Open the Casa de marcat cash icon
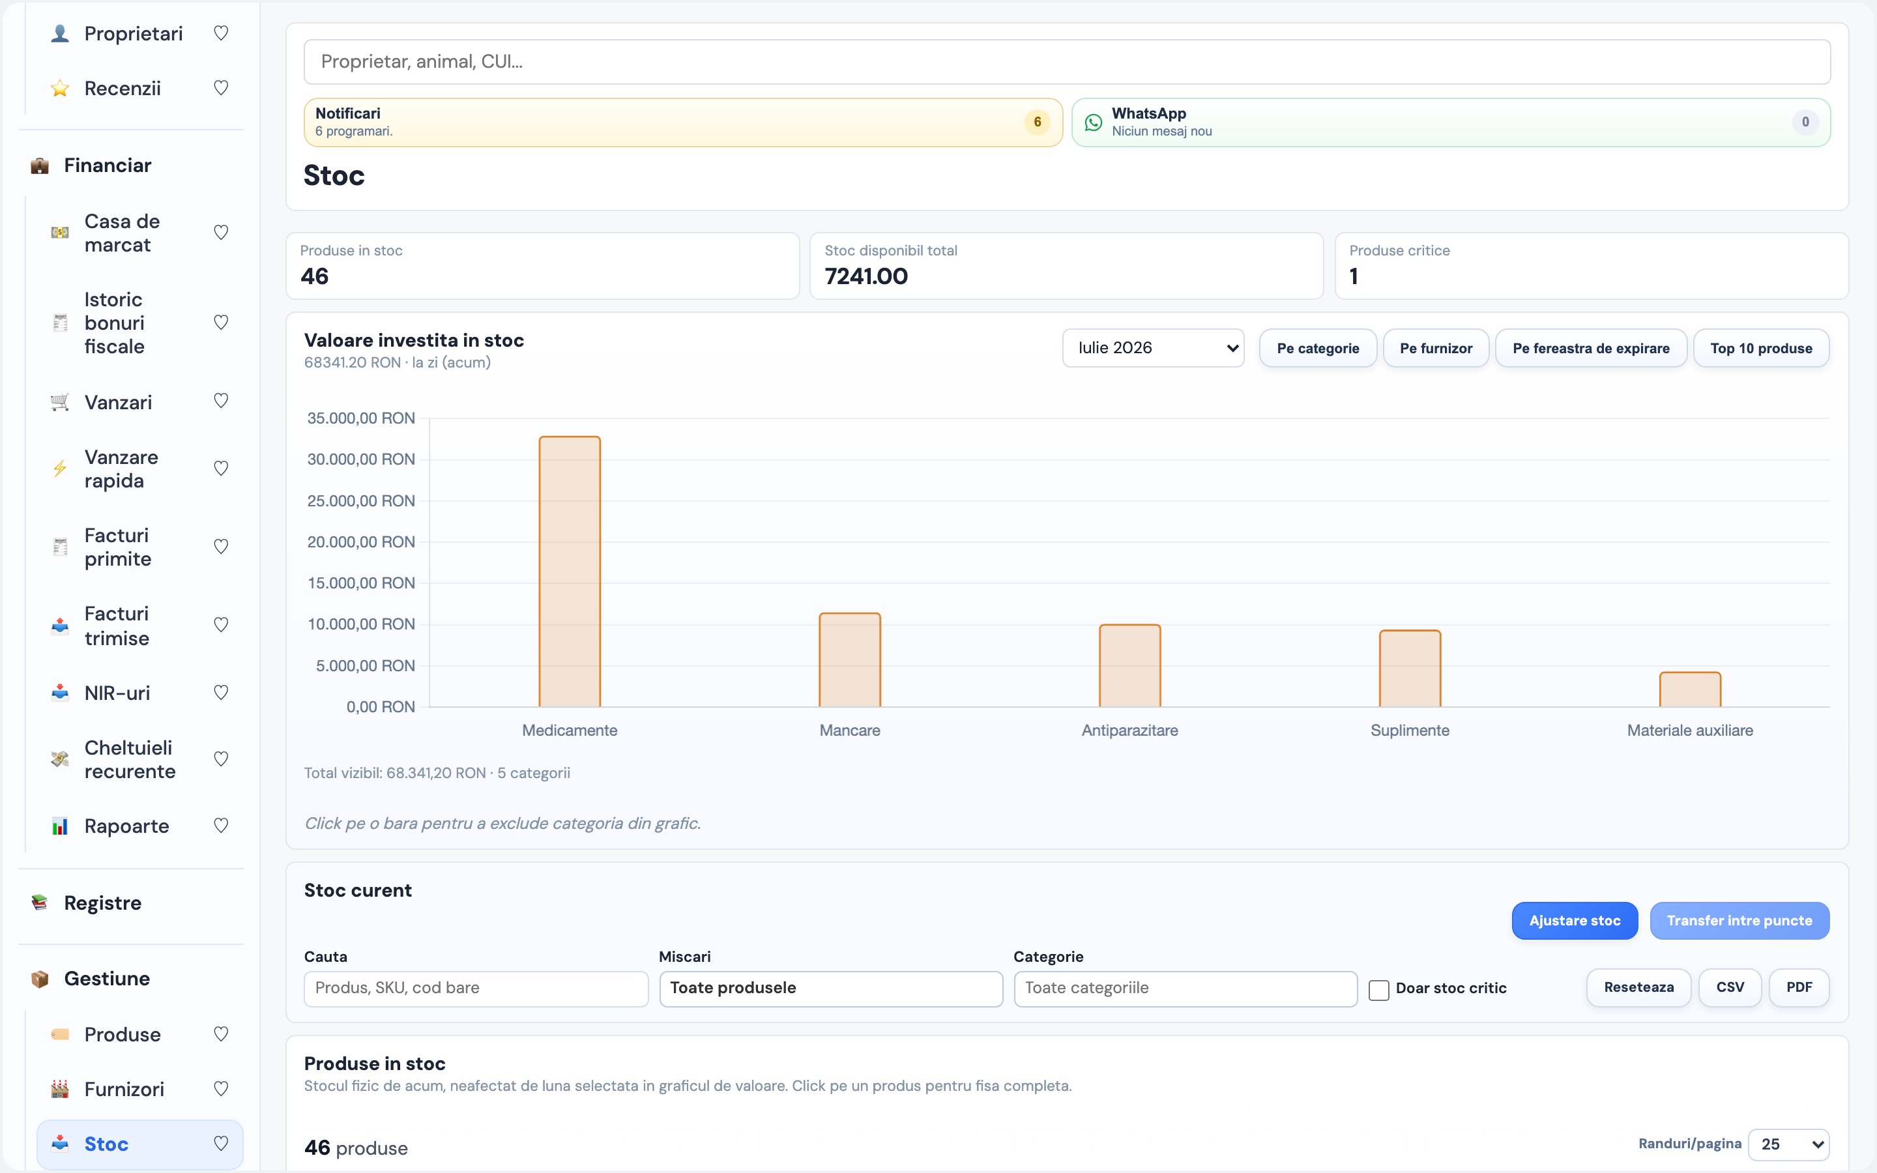The width and height of the screenshot is (1877, 1173). [60, 233]
